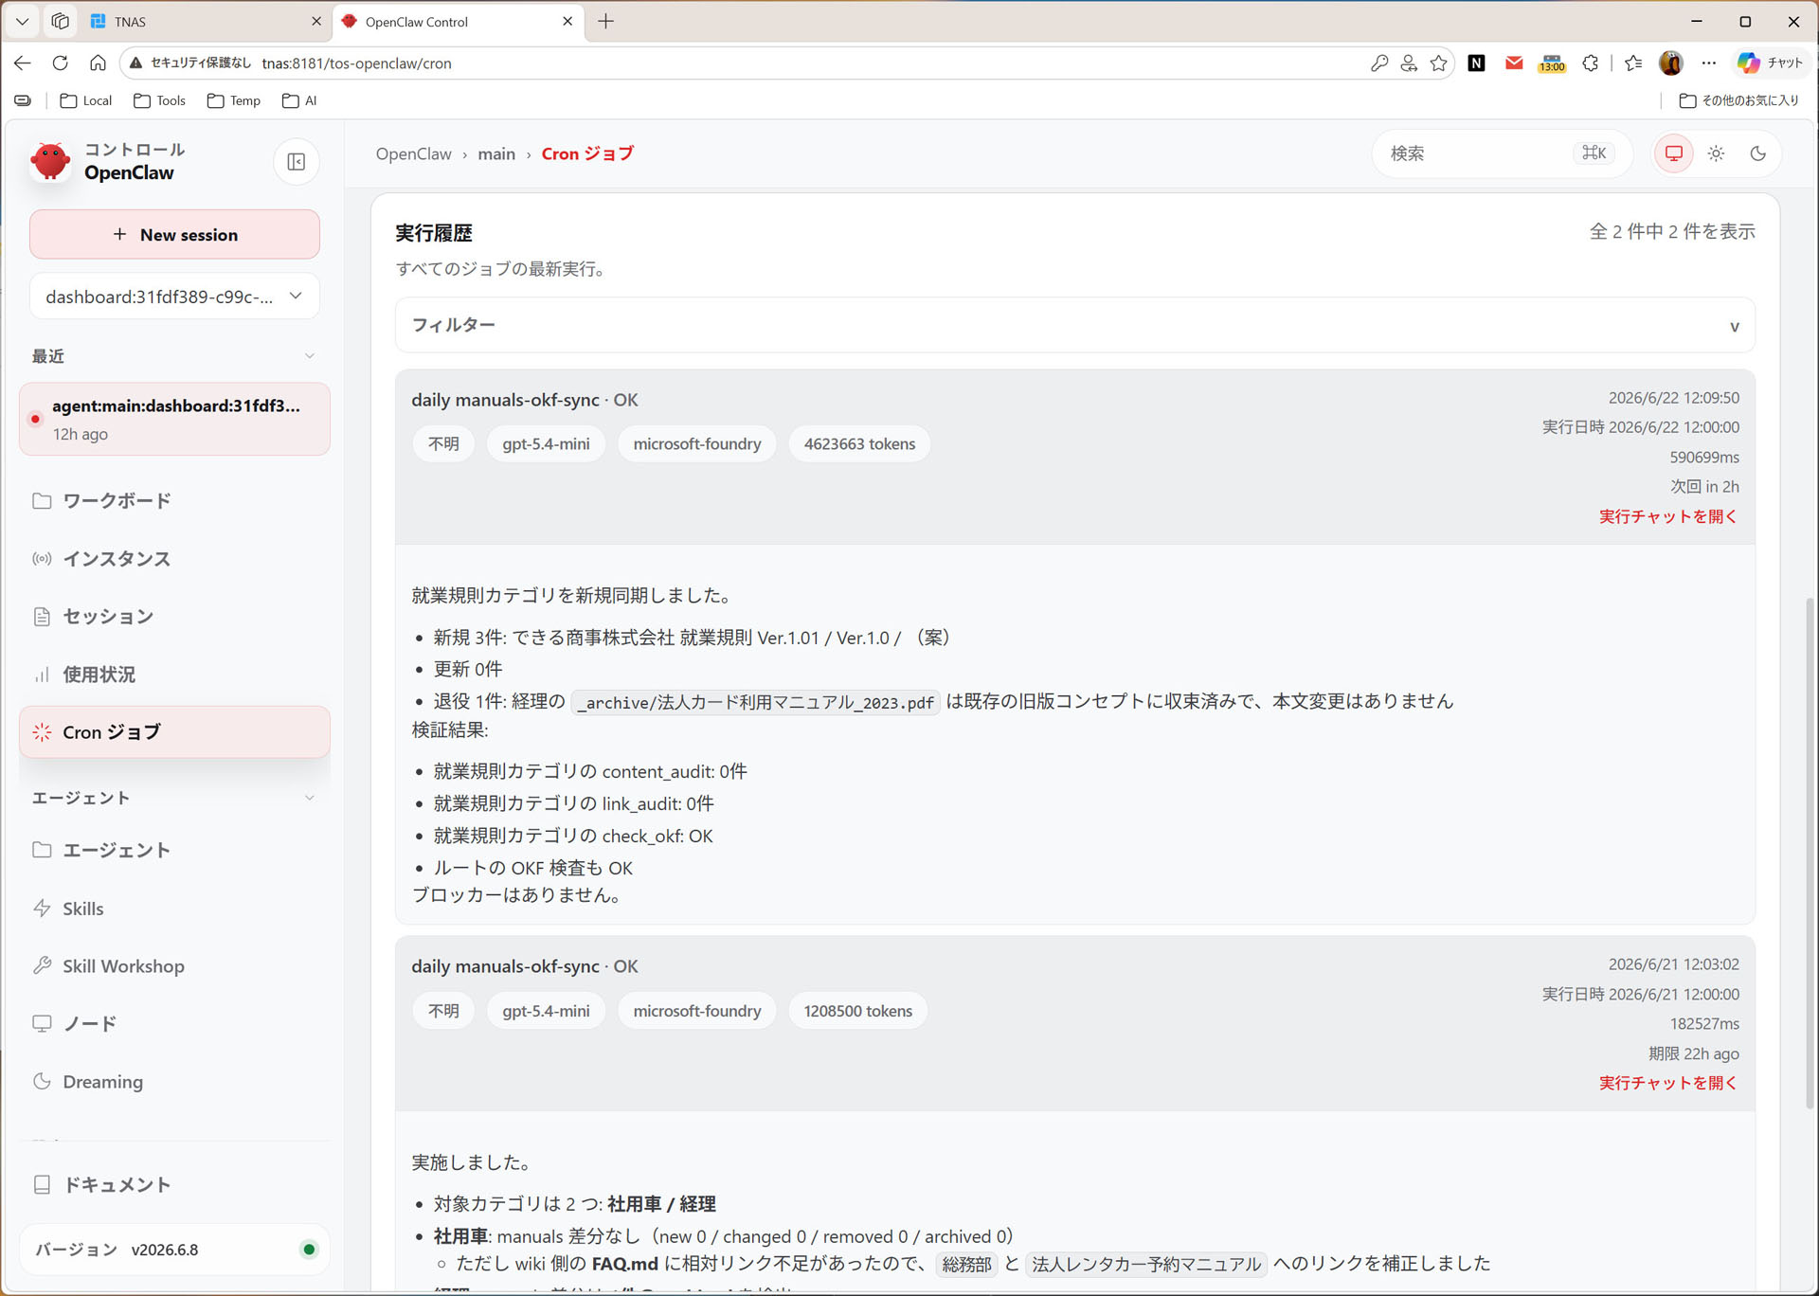This screenshot has height=1296, width=1819.
Task: Select Cron ジョブ in sidebar
Action: point(174,732)
